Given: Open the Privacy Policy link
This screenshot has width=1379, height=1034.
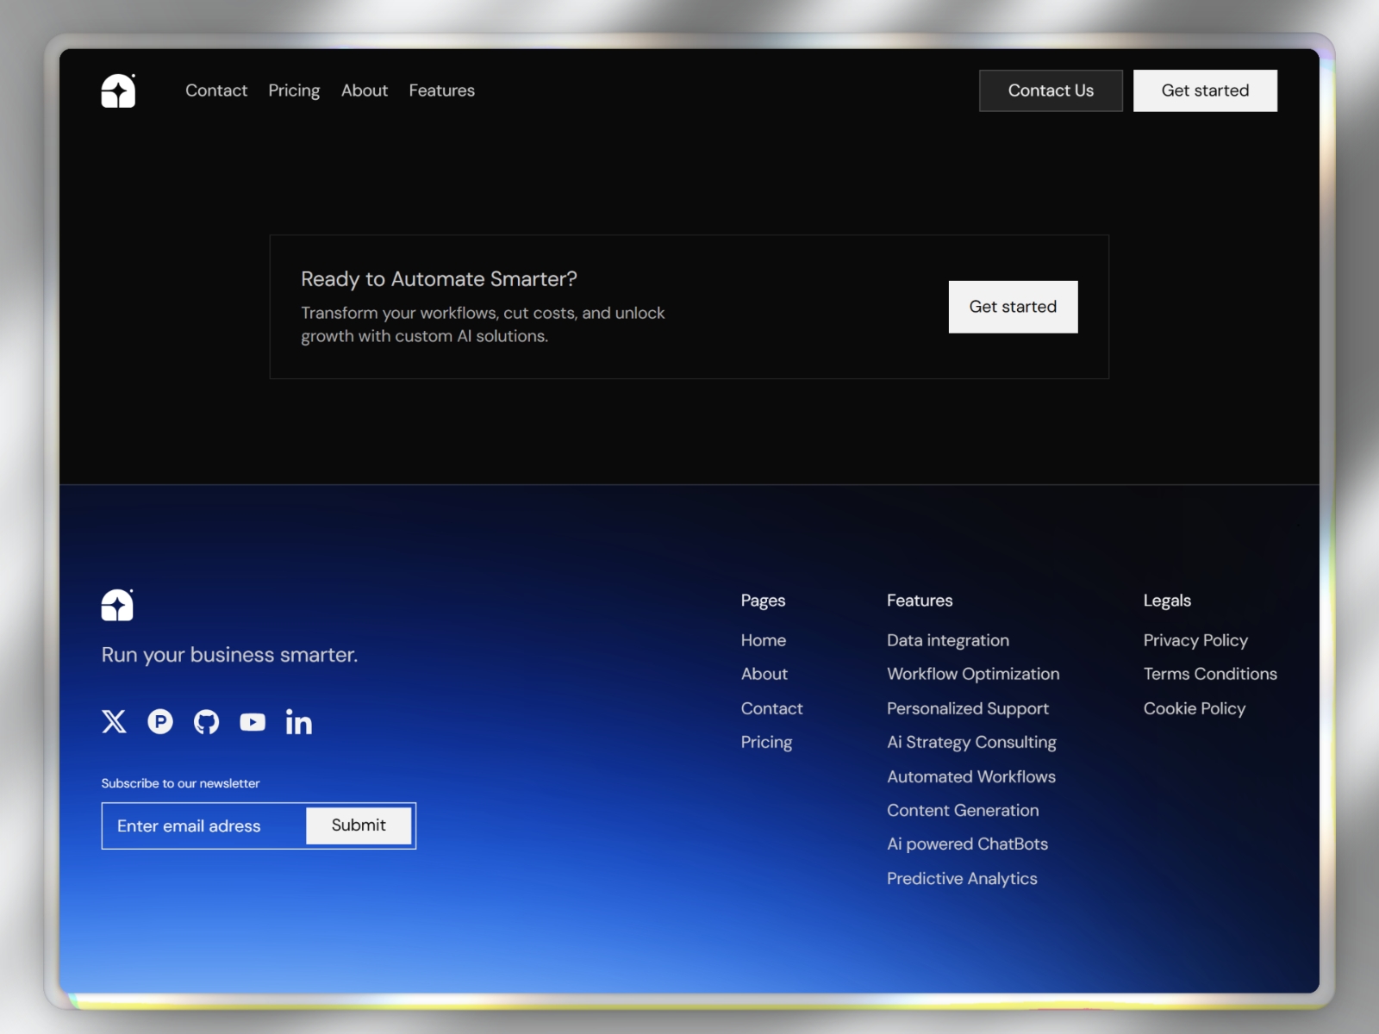Looking at the screenshot, I should 1195,640.
